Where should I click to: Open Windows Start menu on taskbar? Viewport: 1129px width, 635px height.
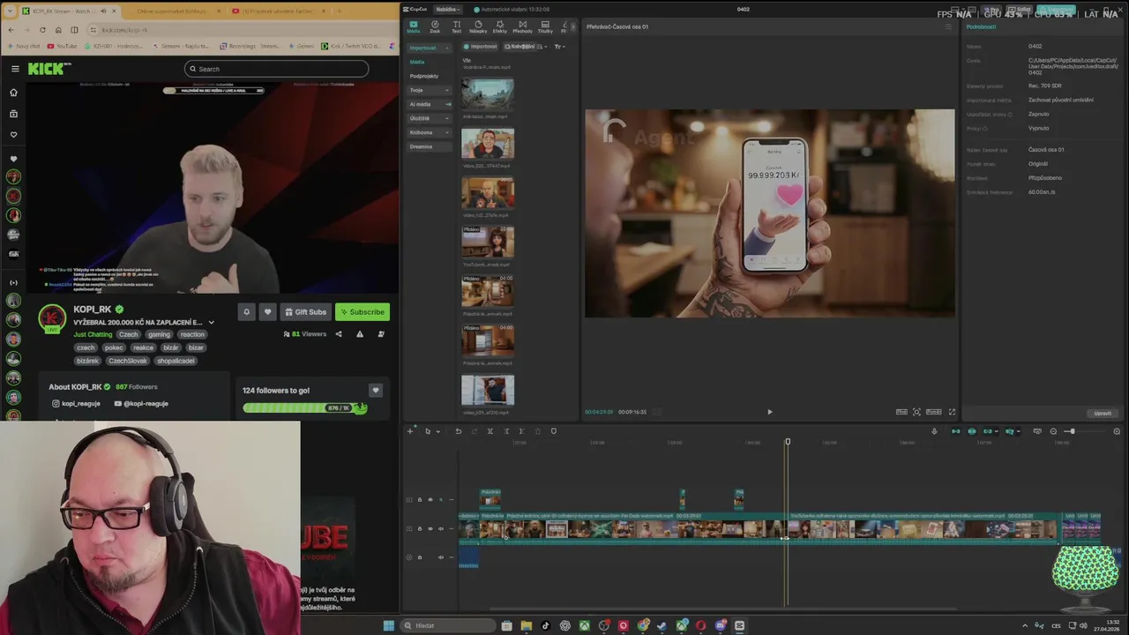click(388, 625)
